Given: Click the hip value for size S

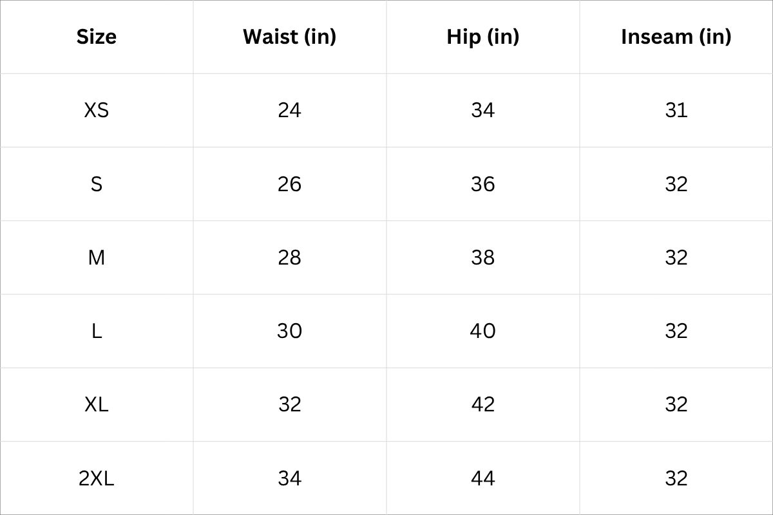Looking at the screenshot, I should click(x=482, y=184).
